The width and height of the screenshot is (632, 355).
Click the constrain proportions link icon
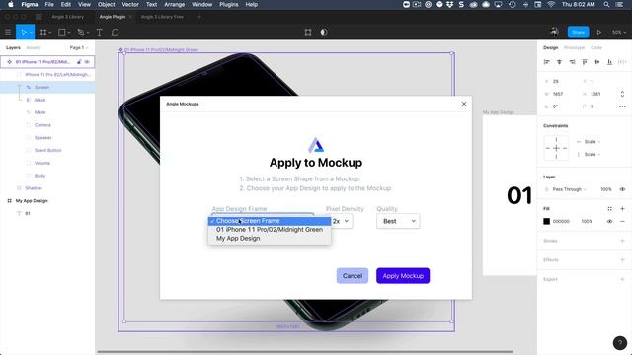pyautogui.click(x=622, y=94)
